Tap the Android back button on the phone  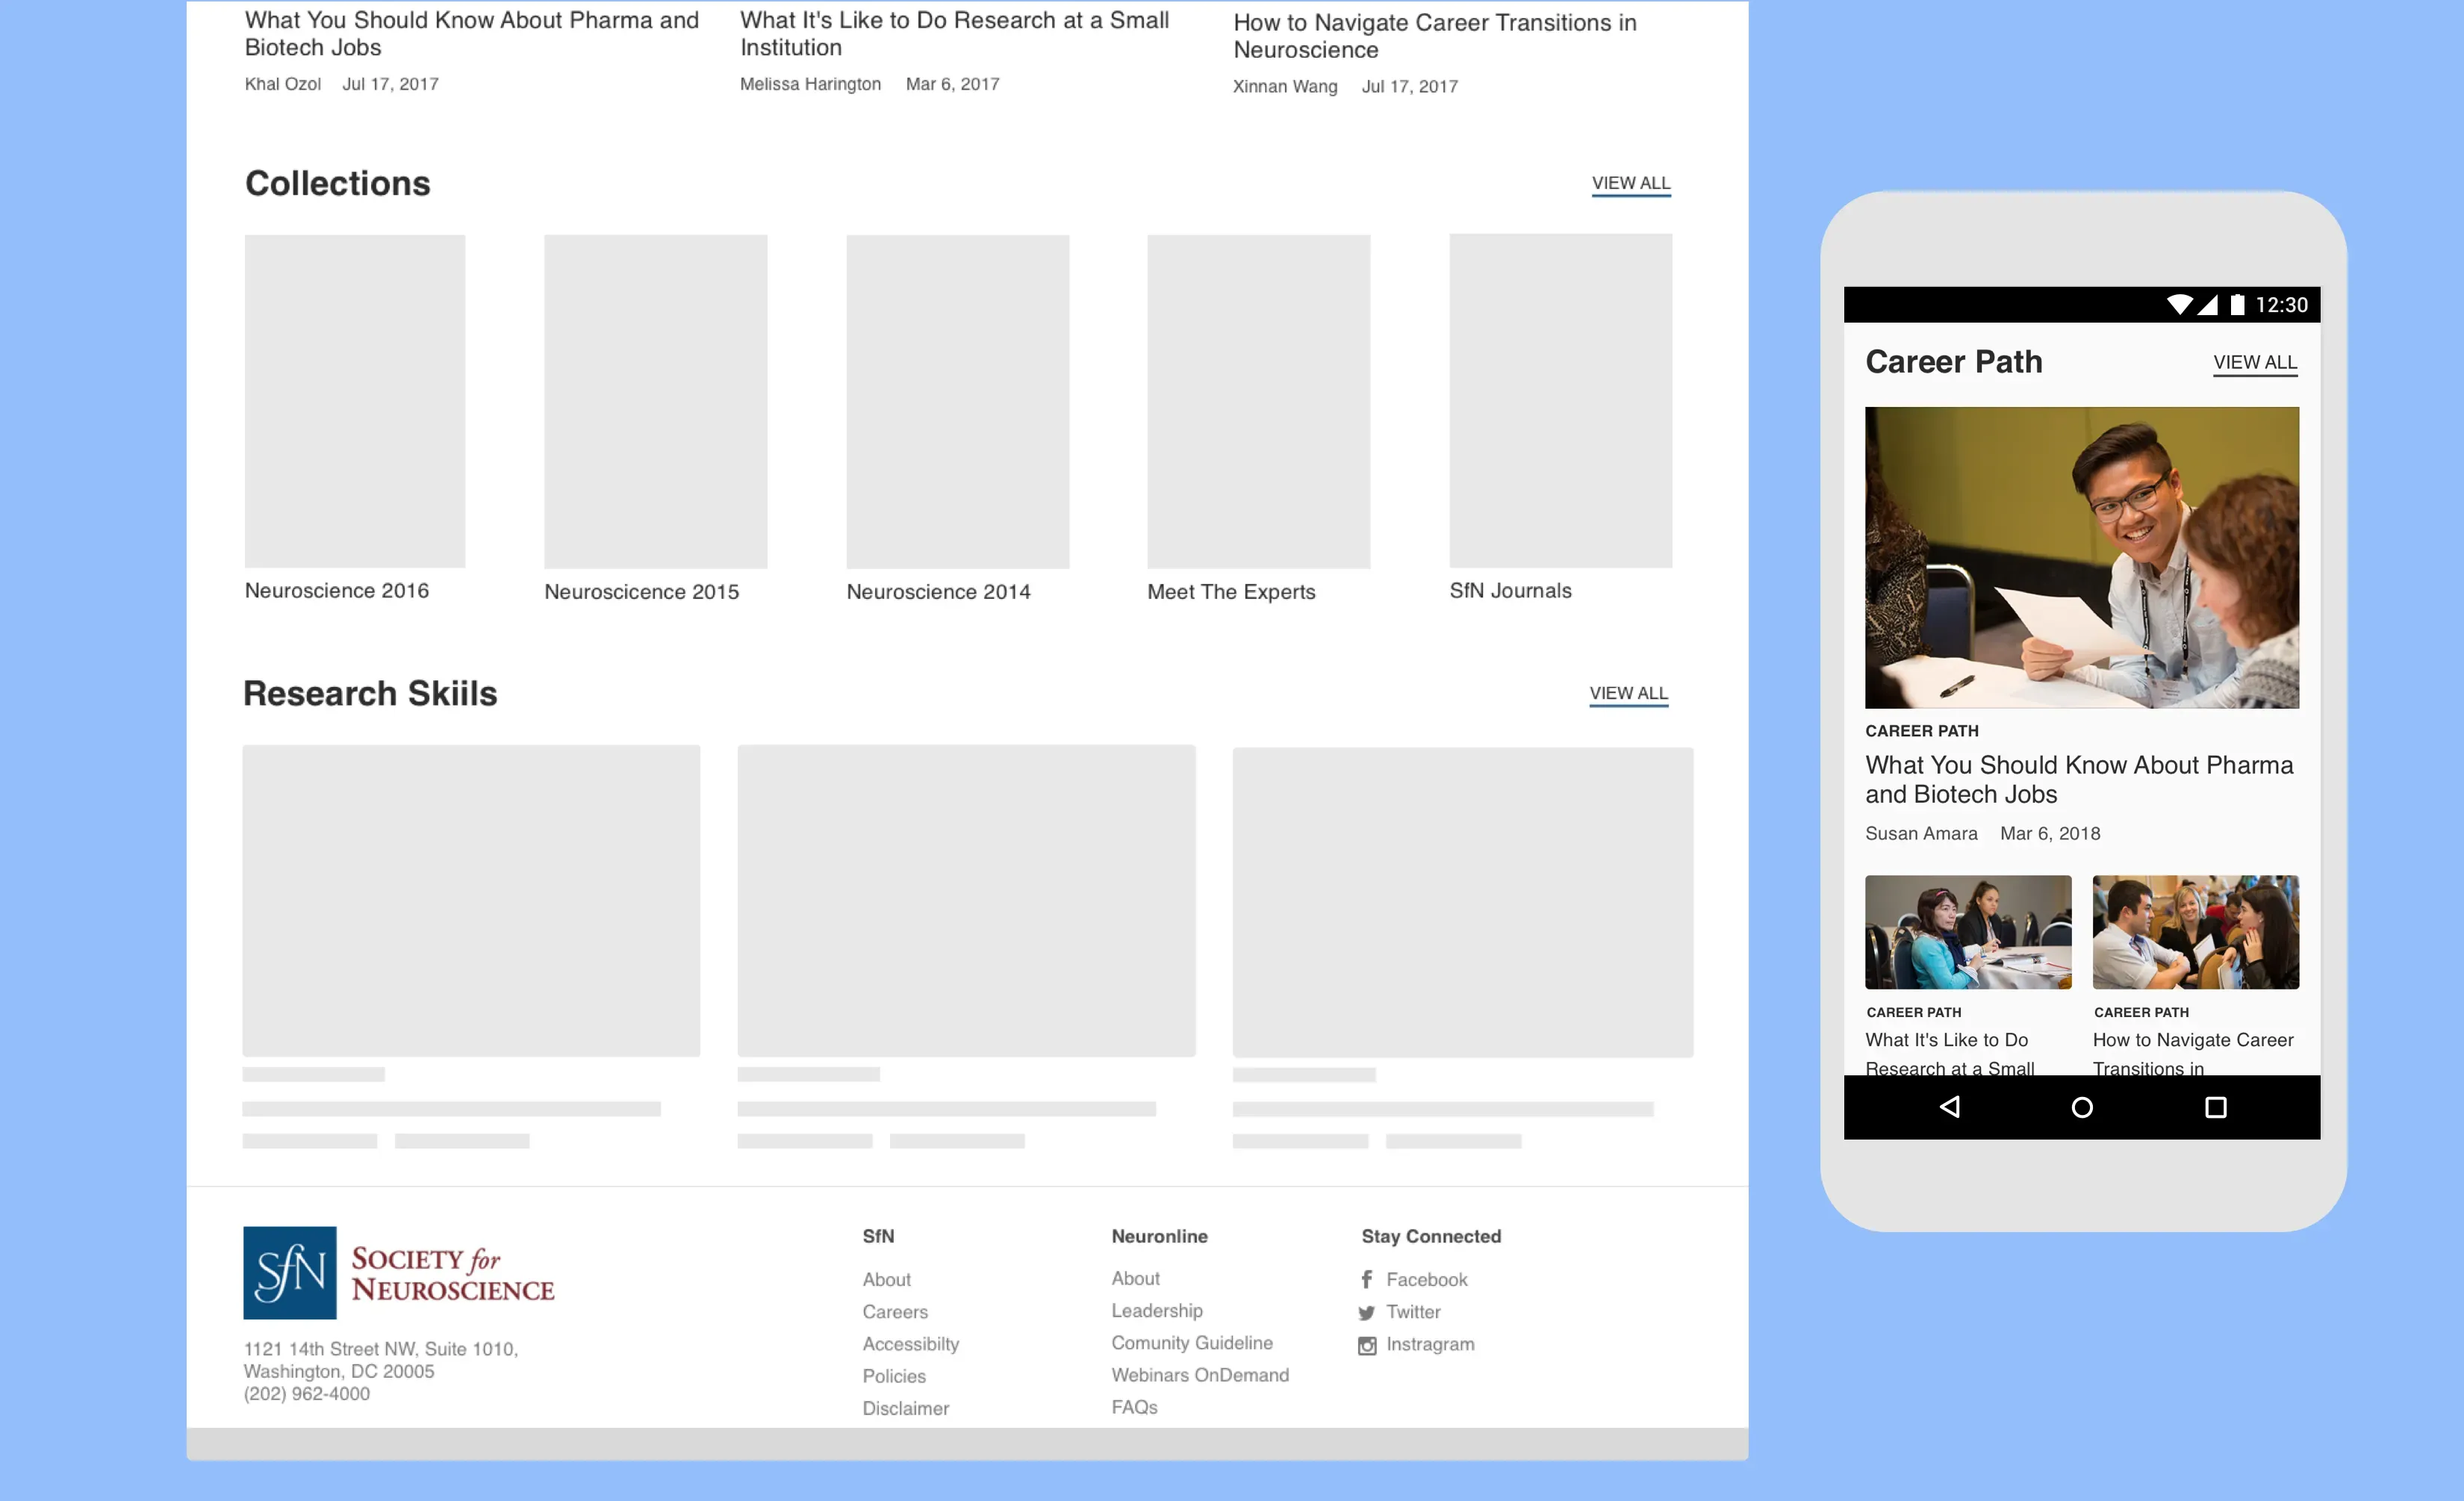[1949, 1107]
